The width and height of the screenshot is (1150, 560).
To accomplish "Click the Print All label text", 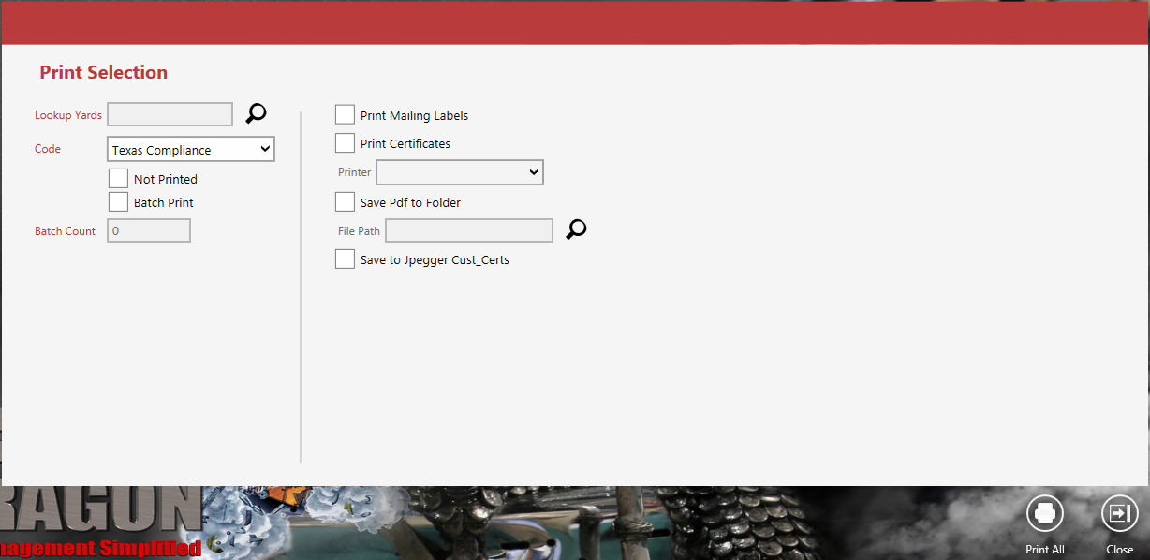I will (1045, 550).
